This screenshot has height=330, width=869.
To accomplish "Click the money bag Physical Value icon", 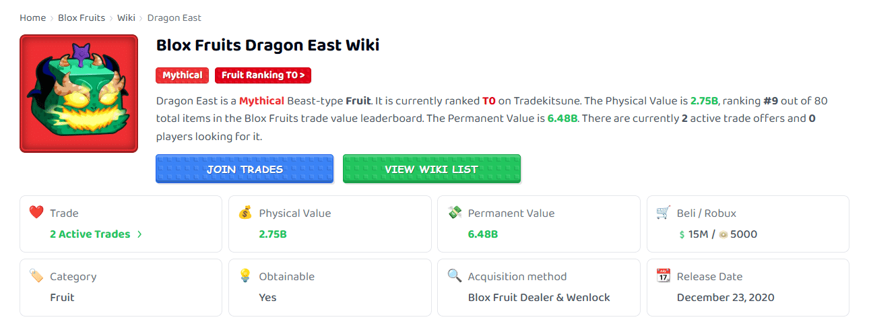I will [245, 213].
